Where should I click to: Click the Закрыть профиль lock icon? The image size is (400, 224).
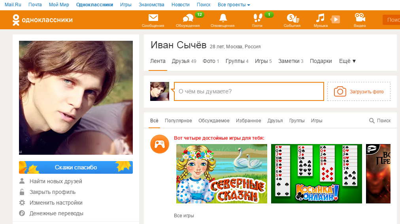pos(22,192)
